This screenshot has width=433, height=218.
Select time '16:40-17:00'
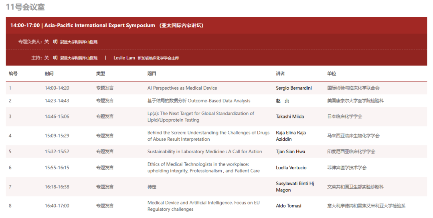tap(57, 206)
